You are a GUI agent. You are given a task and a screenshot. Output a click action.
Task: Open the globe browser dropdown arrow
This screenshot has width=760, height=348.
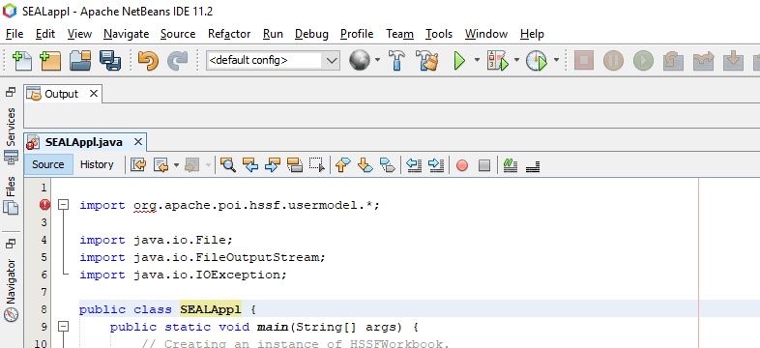[377, 61]
